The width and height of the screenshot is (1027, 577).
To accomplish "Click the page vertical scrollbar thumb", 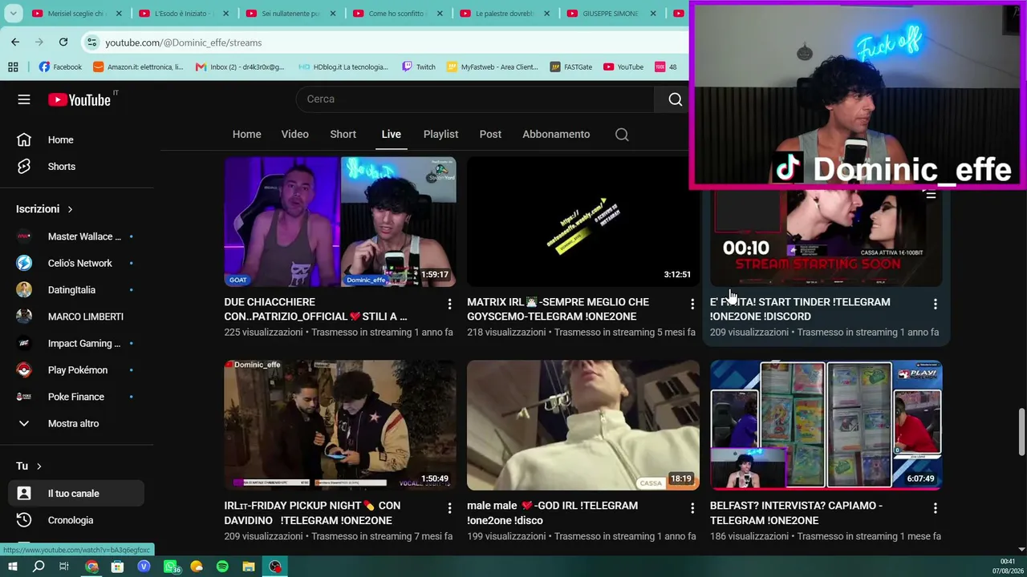I will click(1021, 432).
